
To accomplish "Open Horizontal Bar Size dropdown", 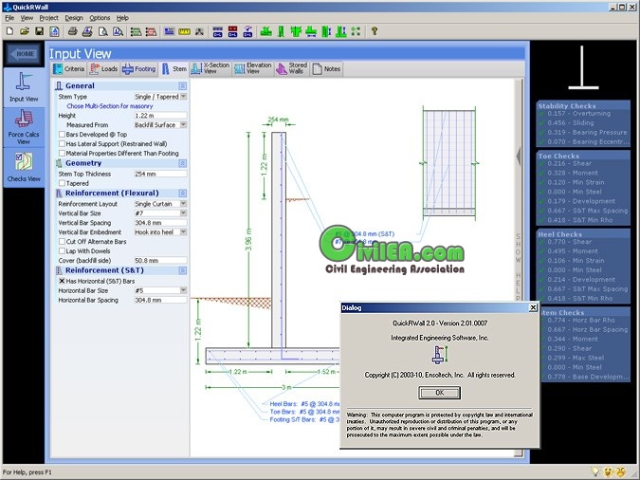I will (183, 290).
